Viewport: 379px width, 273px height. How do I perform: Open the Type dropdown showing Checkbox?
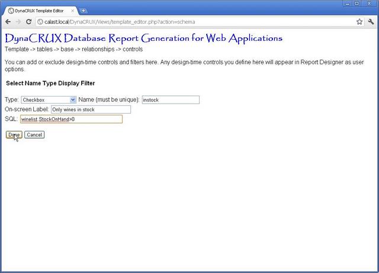point(49,100)
